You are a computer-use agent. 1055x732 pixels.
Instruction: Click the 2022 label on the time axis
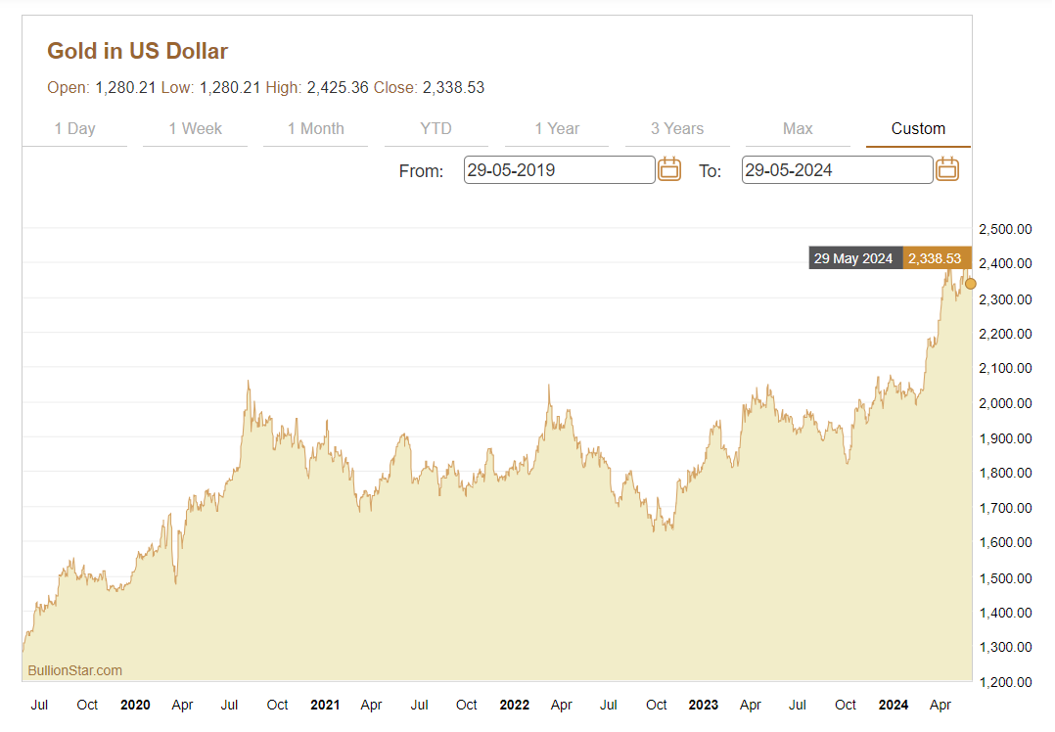tap(514, 705)
